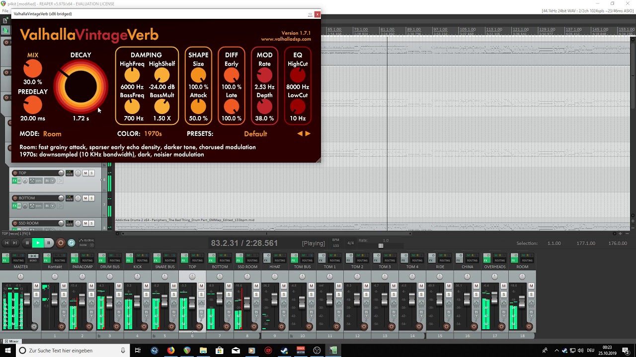Click the BPM 133 tempo field
Image resolution: width=636 pixels, height=357 pixels.
click(x=336, y=246)
